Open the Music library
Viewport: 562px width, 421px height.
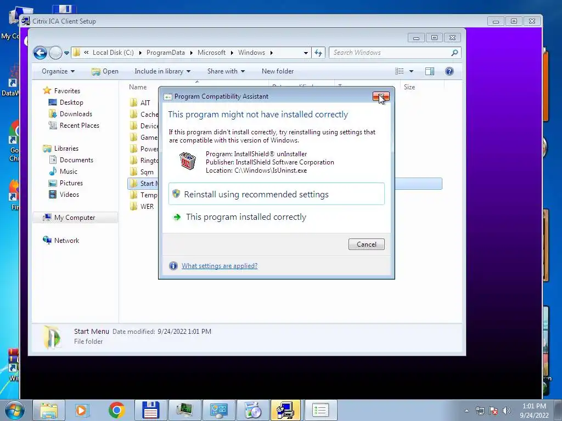(68, 172)
